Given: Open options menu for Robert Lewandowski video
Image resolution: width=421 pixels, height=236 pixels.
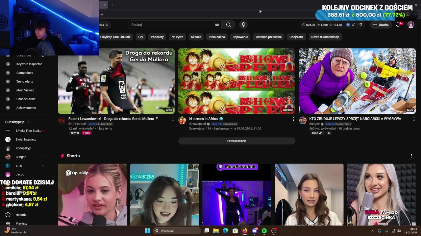Looking at the screenshot, I should coord(173,119).
